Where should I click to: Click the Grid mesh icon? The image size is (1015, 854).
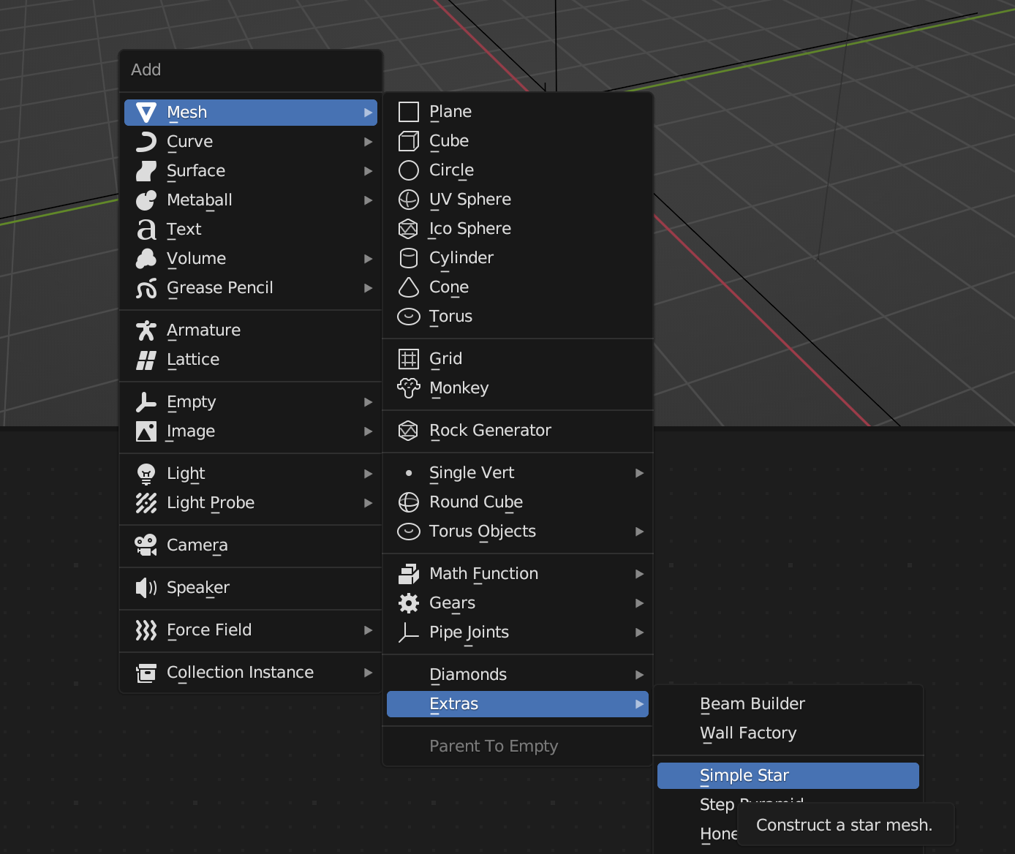coord(409,359)
